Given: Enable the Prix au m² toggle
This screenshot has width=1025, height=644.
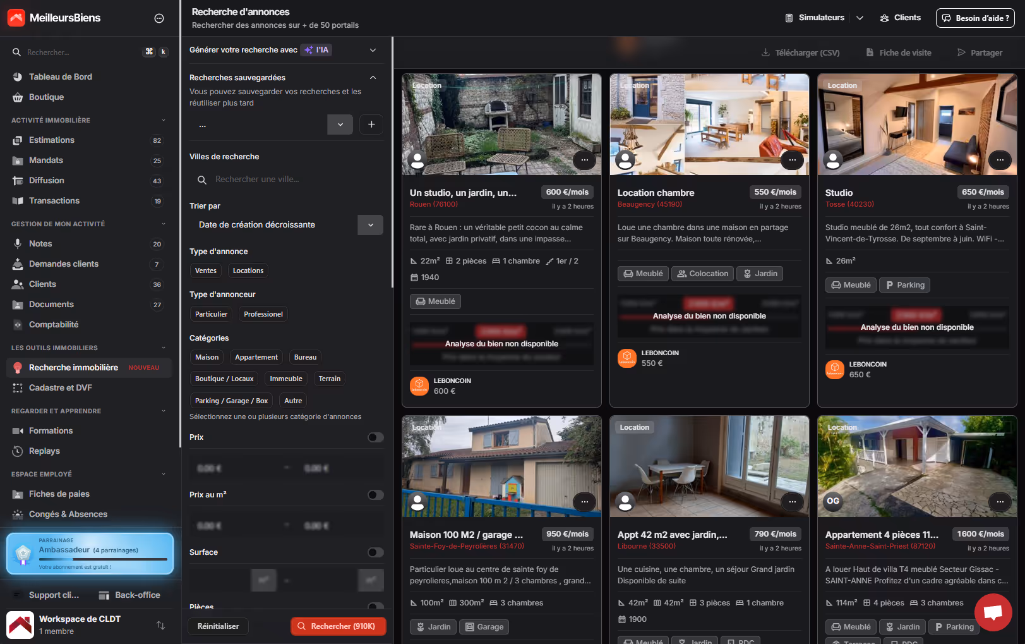Looking at the screenshot, I should (375, 495).
